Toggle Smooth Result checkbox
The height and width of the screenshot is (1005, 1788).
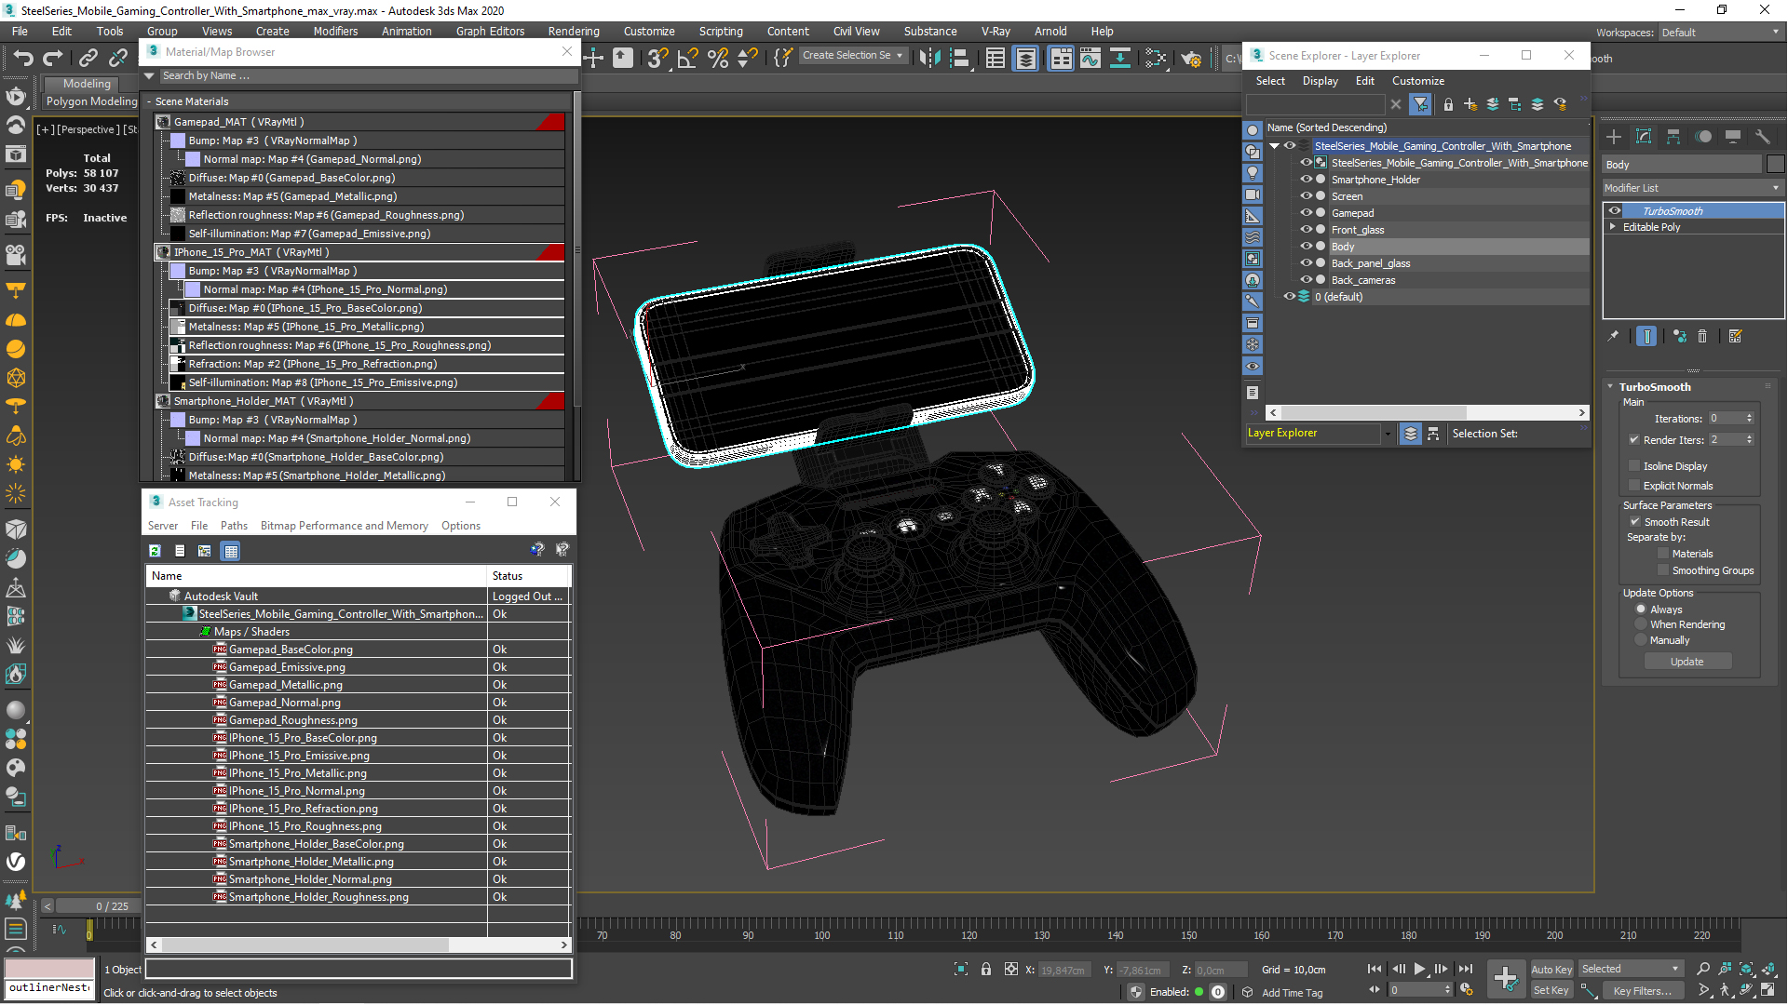1635,521
